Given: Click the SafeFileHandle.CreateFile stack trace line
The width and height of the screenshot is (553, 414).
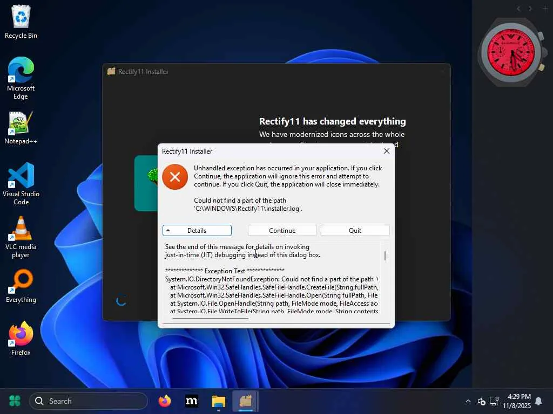Looking at the screenshot, I should coord(274,287).
